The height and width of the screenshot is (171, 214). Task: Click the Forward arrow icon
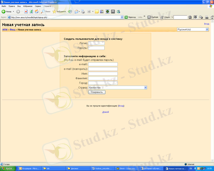(18, 12)
